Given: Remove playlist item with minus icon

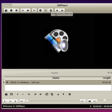Looking at the screenshot, I should (x=23, y=94).
